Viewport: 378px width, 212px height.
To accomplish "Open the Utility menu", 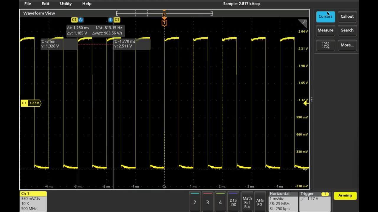I will (x=65, y=4).
